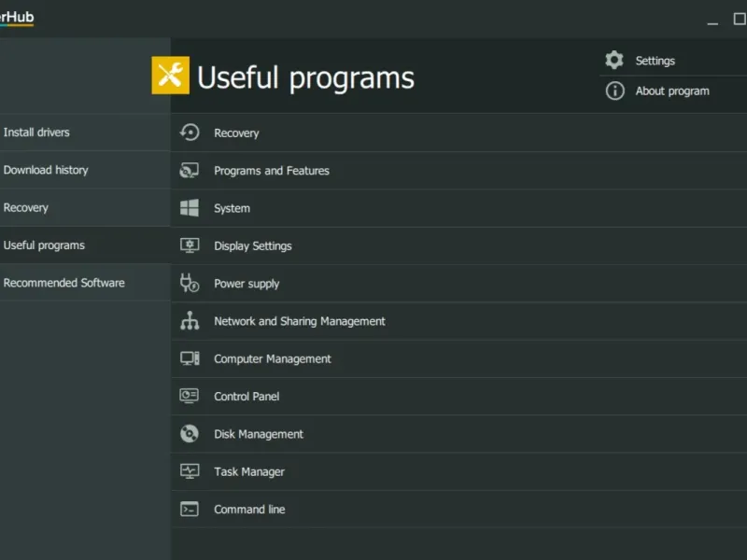
Task: Click the Programs and Features icon
Action: 190,171
